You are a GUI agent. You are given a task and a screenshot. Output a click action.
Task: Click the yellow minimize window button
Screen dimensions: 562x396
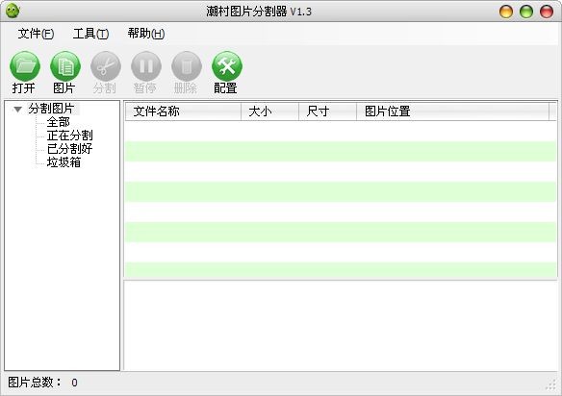tap(506, 12)
